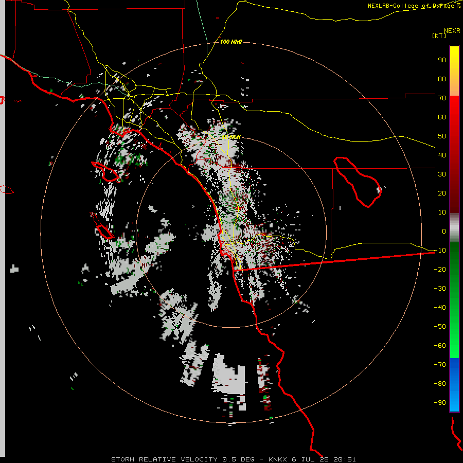Click the -50 value on the velocity scale
This screenshot has height=463, width=463.
point(440,327)
